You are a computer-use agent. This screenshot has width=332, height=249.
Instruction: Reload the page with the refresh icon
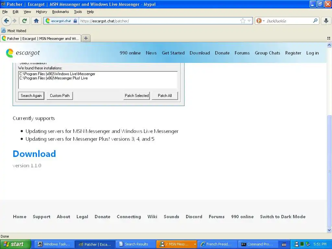coord(25,21)
